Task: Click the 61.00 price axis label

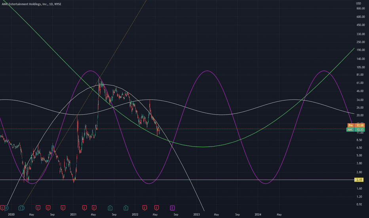Action: tap(360, 83)
